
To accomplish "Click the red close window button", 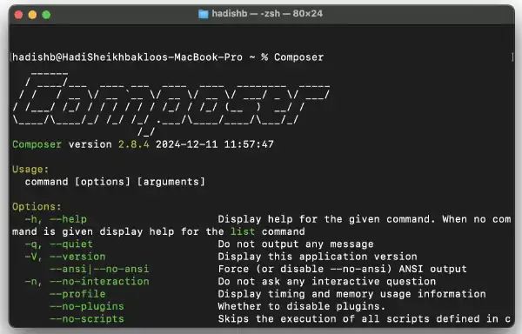I will [x=18, y=15].
